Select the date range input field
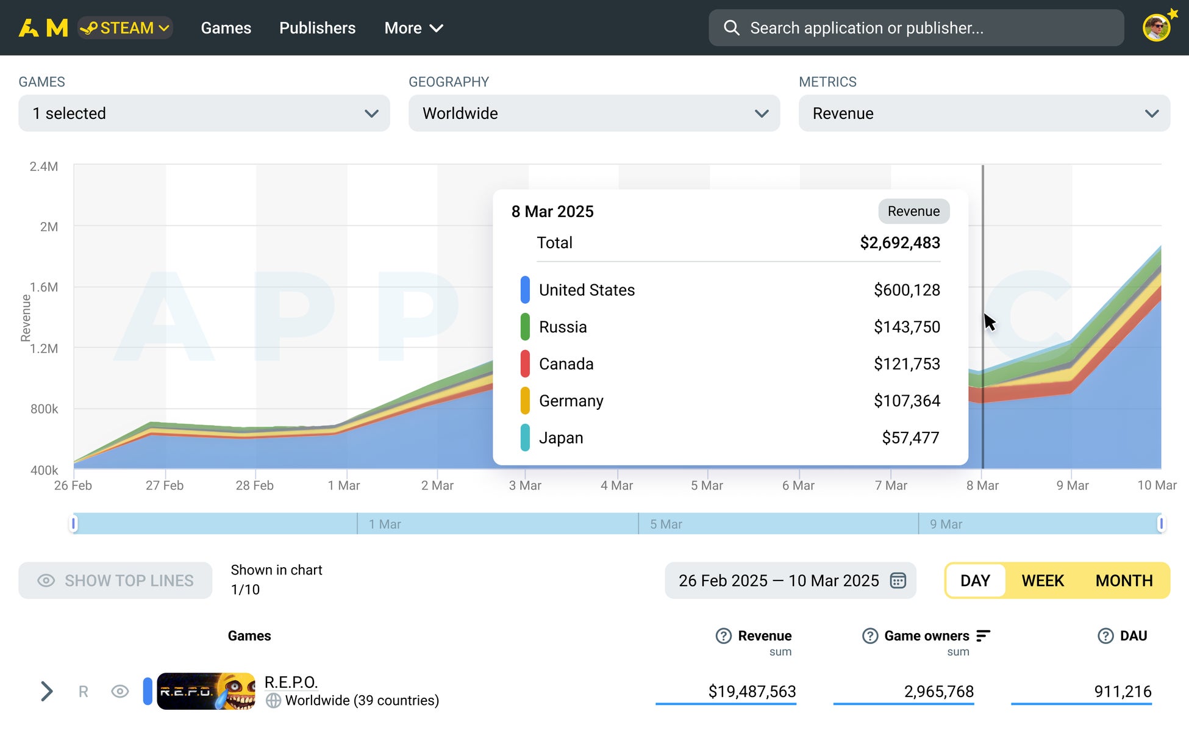This screenshot has height=755, width=1189. 790,581
